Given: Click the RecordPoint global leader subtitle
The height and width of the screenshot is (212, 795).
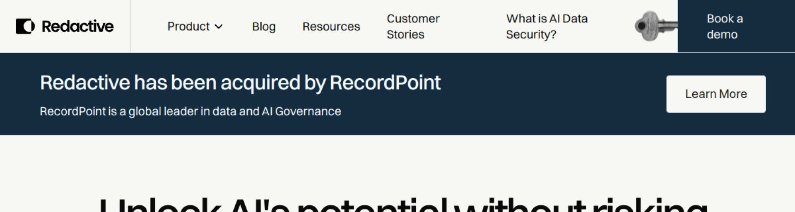Looking at the screenshot, I should (x=190, y=111).
